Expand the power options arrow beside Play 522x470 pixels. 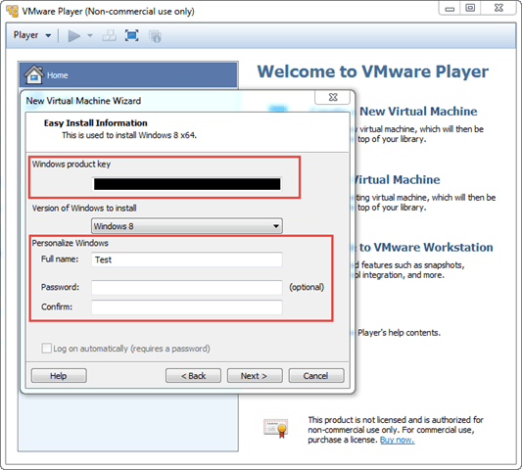click(x=89, y=35)
